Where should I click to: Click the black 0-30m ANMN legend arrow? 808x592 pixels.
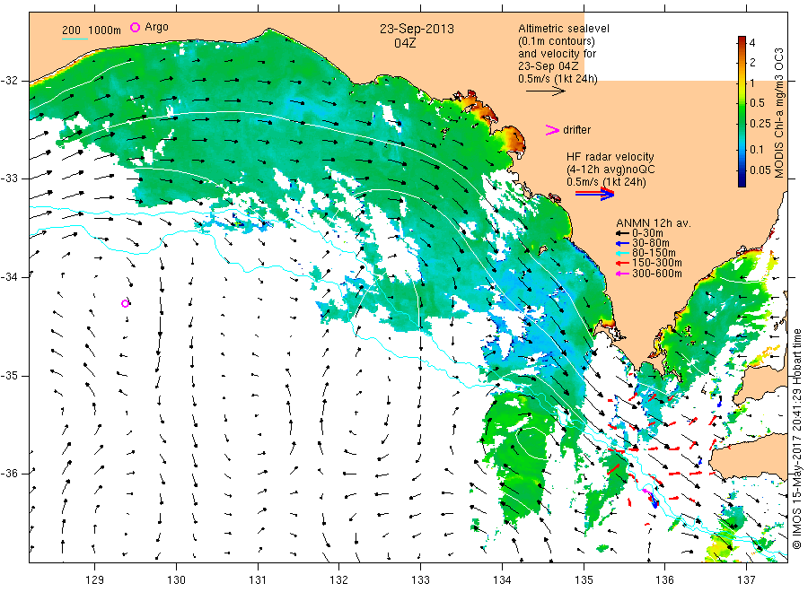pyautogui.click(x=622, y=234)
